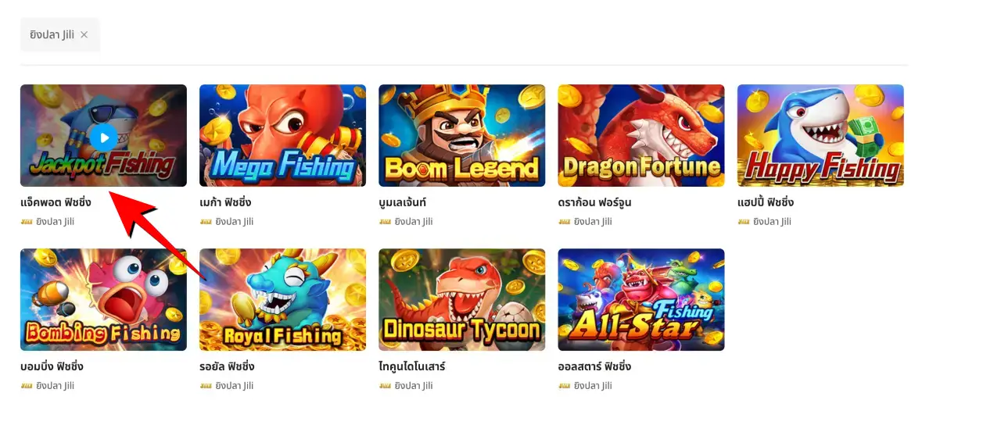The width and height of the screenshot is (1001, 425).
Task: Click the Jili provider icon under แฮปปี้ ฟิชชิ่ง
Action: (744, 222)
